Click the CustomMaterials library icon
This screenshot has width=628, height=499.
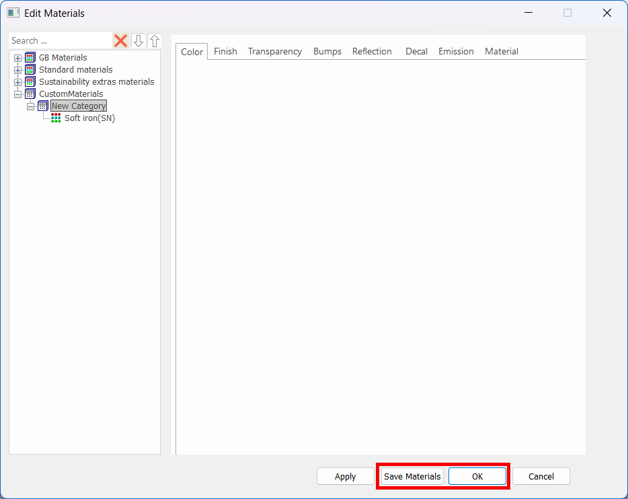[x=30, y=94]
